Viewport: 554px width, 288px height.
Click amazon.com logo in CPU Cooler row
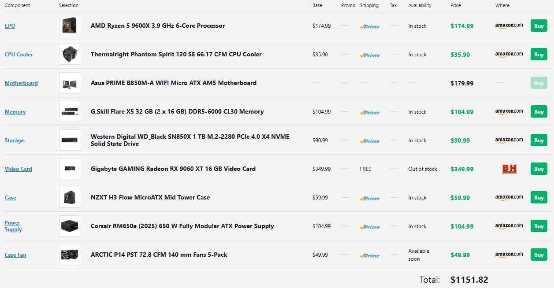509,54
